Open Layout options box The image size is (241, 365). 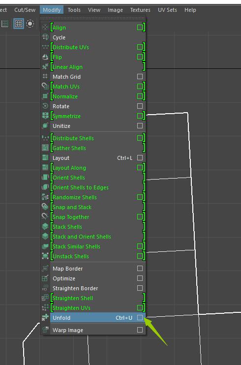click(x=140, y=158)
